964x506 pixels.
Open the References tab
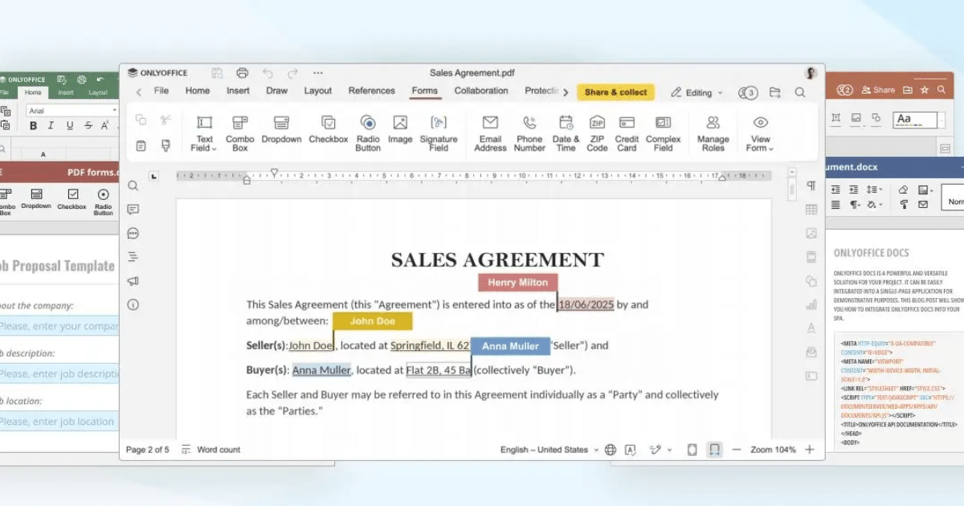click(371, 91)
